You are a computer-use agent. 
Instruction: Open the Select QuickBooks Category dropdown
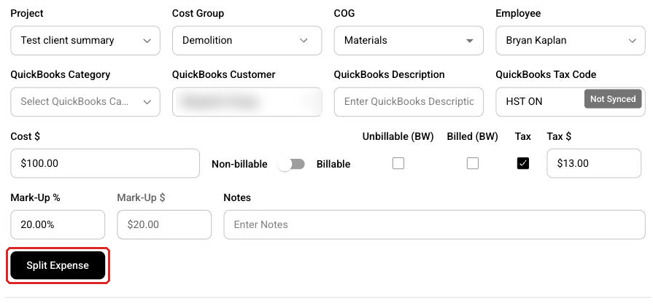coord(85,102)
